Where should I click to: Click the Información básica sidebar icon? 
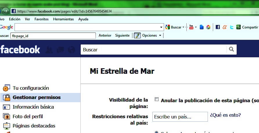coord(6,107)
